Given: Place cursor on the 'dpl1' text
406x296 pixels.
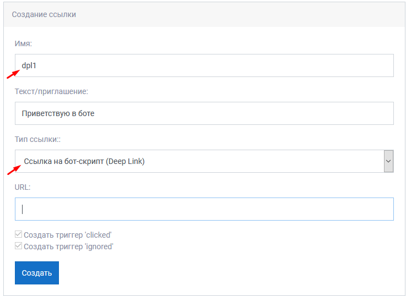Looking at the screenshot, I should (29, 65).
